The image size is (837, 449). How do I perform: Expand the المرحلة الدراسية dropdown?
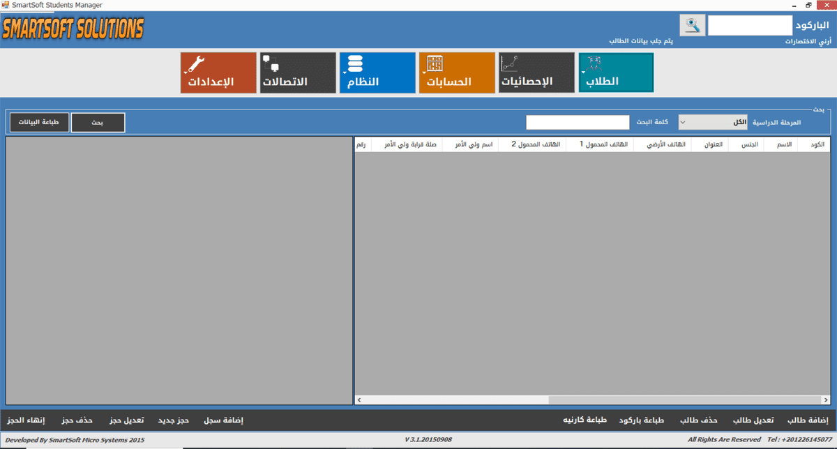712,123
